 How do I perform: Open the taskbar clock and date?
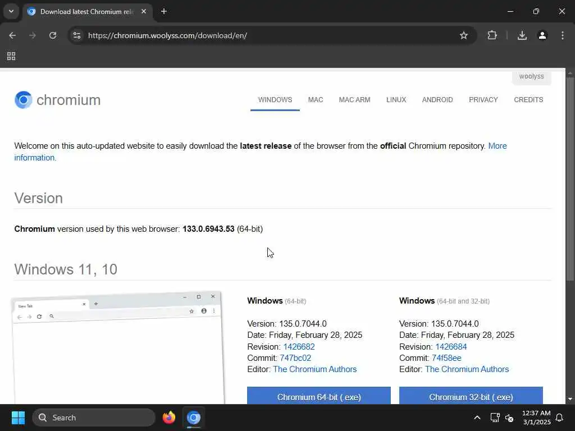click(536, 418)
